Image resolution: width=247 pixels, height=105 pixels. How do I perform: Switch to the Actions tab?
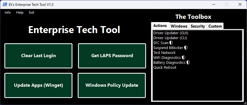point(160,26)
